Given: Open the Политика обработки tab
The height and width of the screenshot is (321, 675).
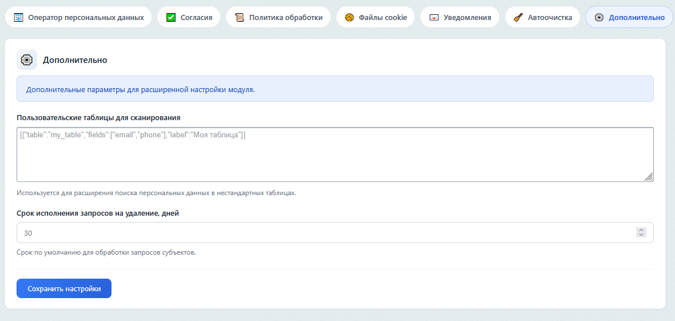Looking at the screenshot, I should pos(285,17).
